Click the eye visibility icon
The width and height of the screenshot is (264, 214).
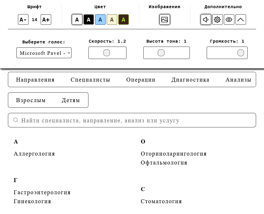[229, 19]
